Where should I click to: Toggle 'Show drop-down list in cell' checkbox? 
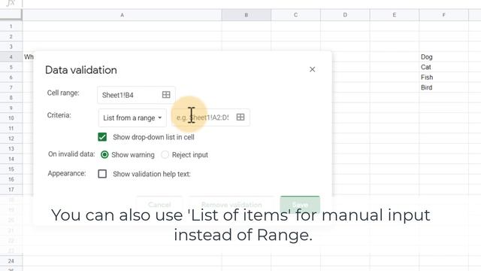102,137
